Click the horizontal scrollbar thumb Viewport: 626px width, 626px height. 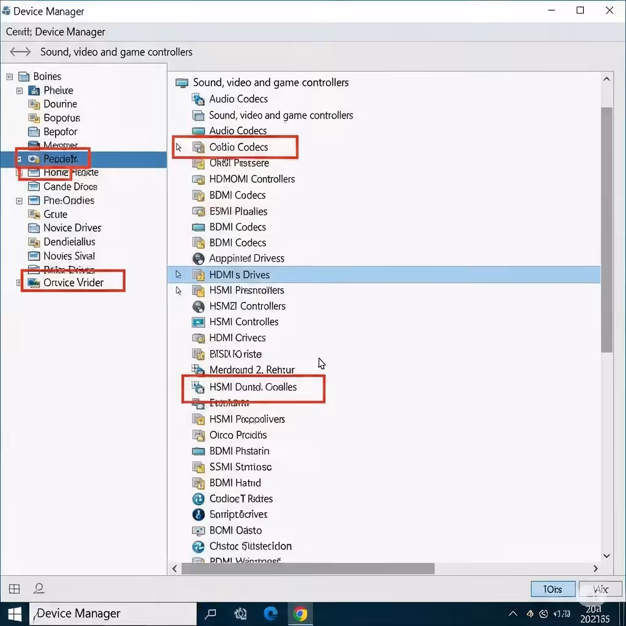(308, 568)
